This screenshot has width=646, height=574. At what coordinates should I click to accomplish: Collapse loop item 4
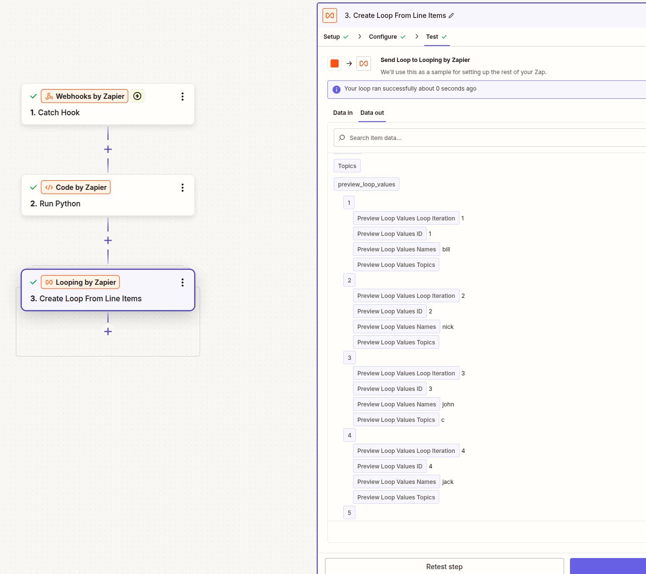pos(350,435)
